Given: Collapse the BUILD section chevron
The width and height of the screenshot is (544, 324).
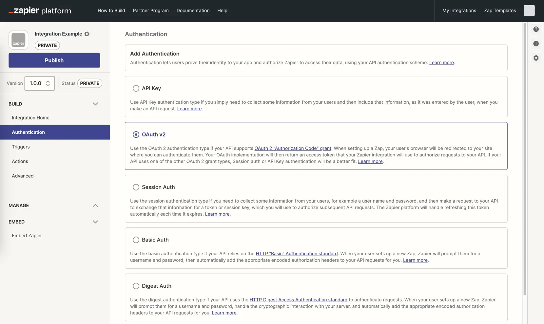Looking at the screenshot, I should coord(95,104).
